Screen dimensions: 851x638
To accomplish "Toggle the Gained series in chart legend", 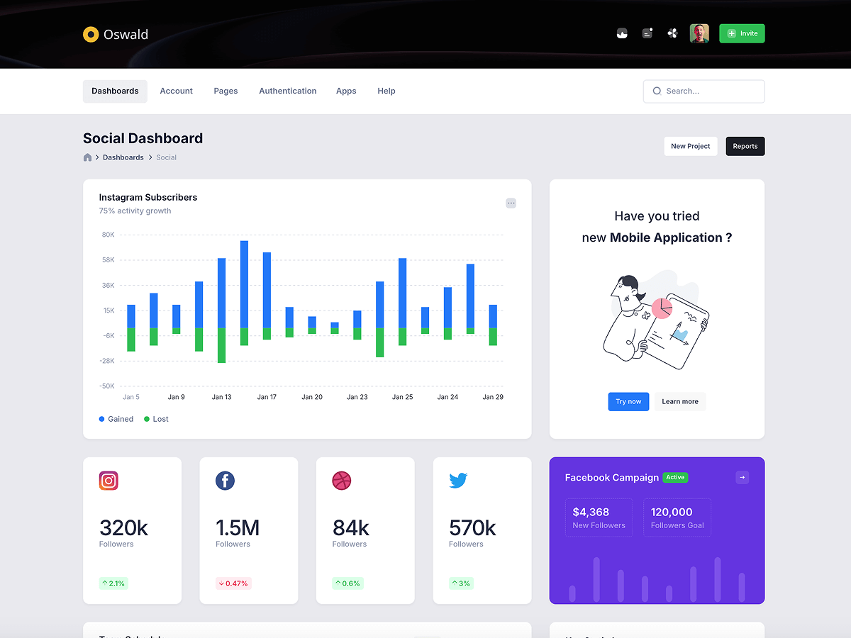I will 116,419.
